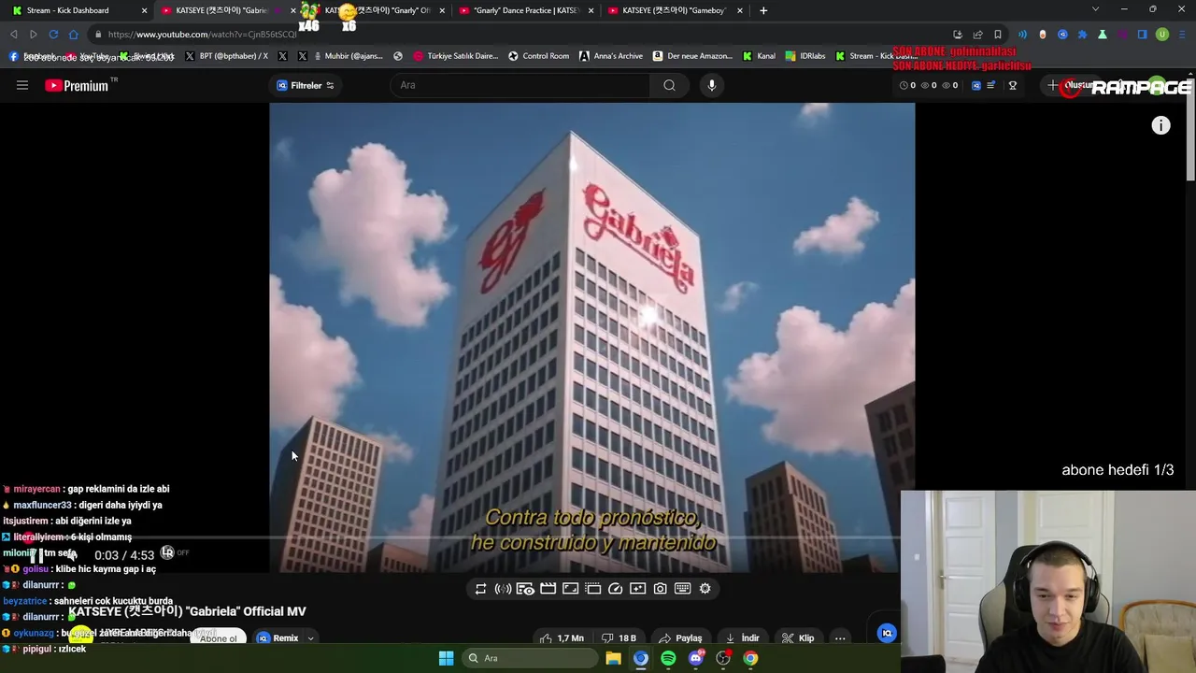Open keyboard shortcuts icon in enhancer toolbar
Screen dimensions: 1196x673
[683, 589]
